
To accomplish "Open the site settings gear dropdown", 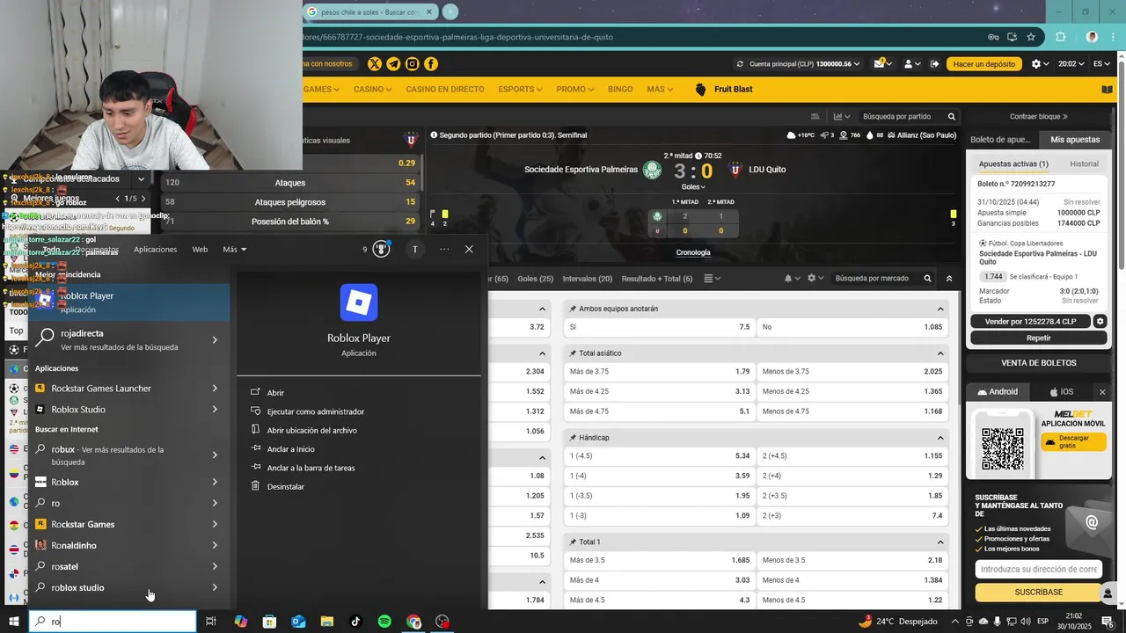I will [1041, 63].
